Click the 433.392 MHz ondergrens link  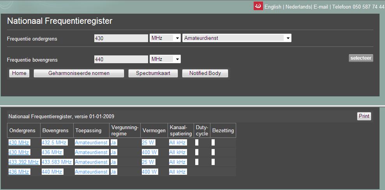24,162
